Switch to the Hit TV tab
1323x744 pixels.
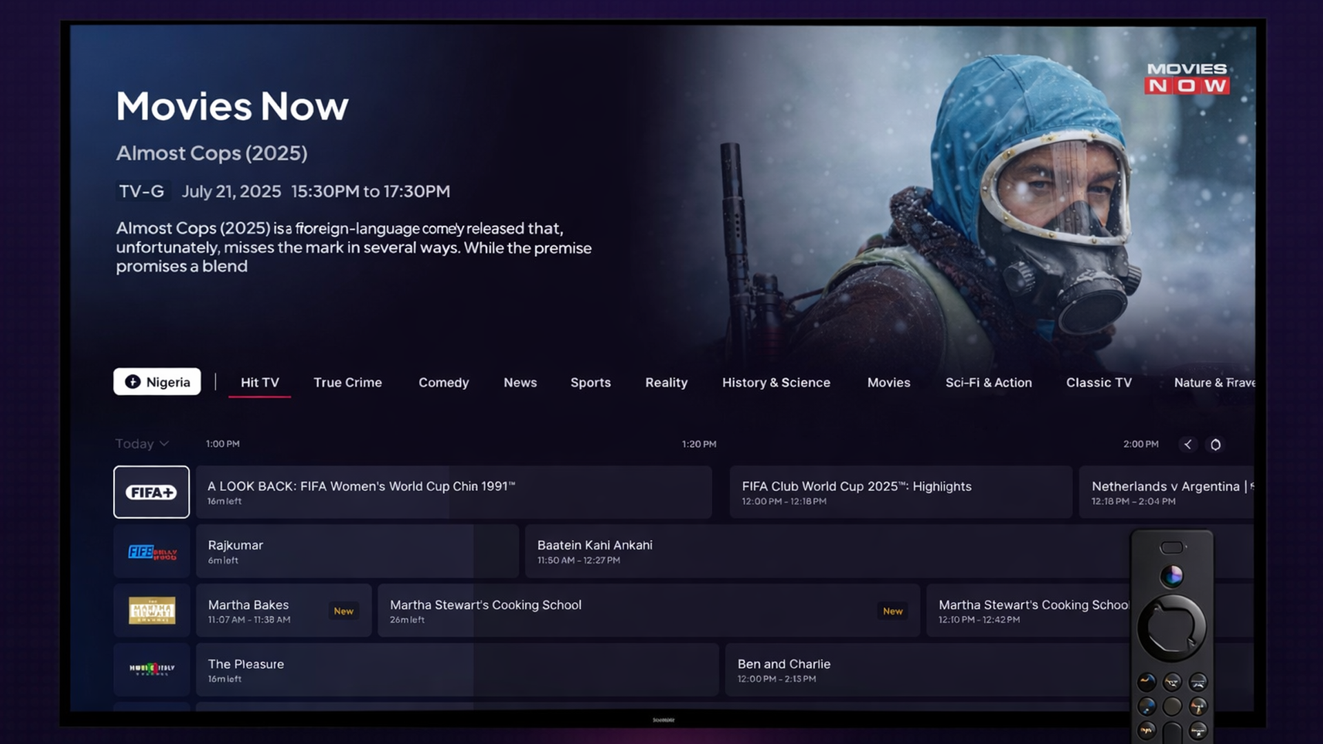(x=260, y=382)
